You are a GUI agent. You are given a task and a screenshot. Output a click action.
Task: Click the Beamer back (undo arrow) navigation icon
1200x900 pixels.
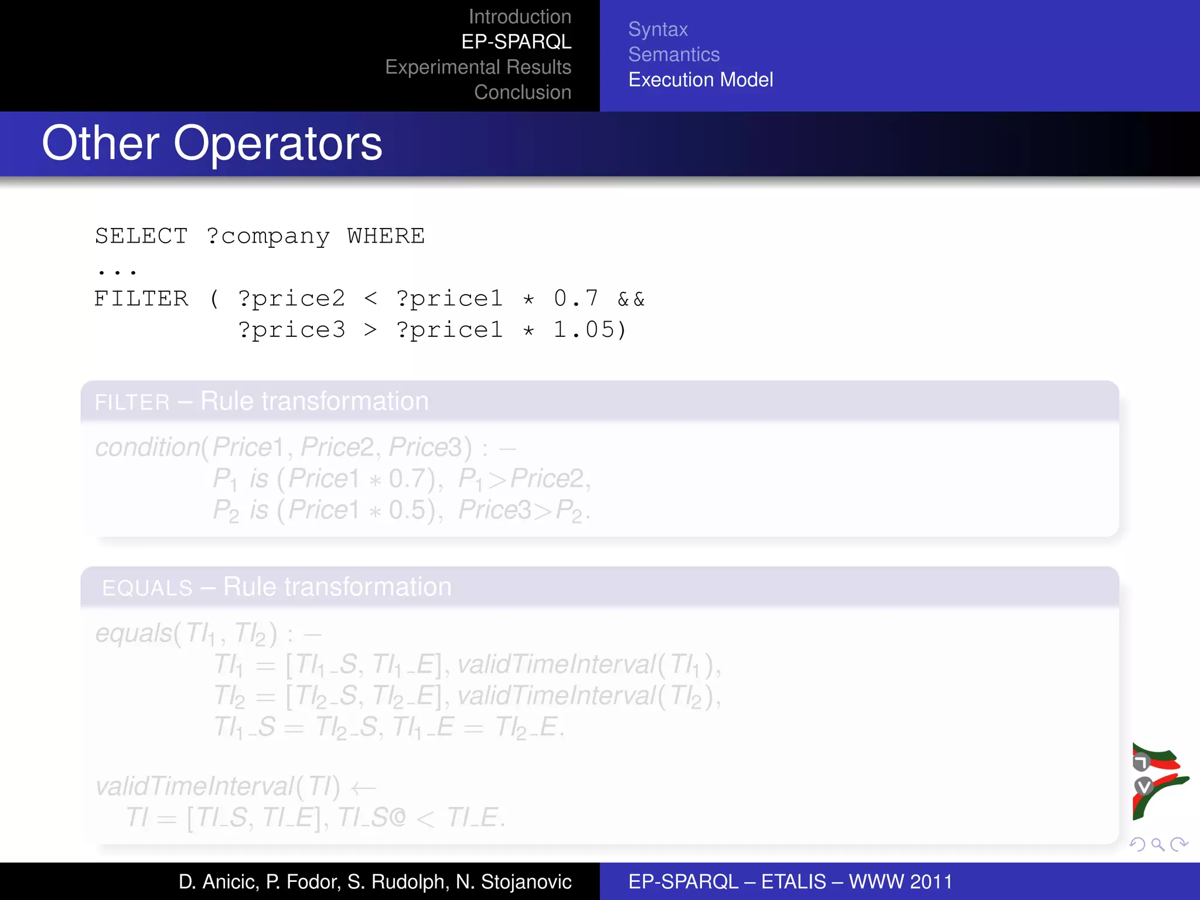click(x=1137, y=844)
